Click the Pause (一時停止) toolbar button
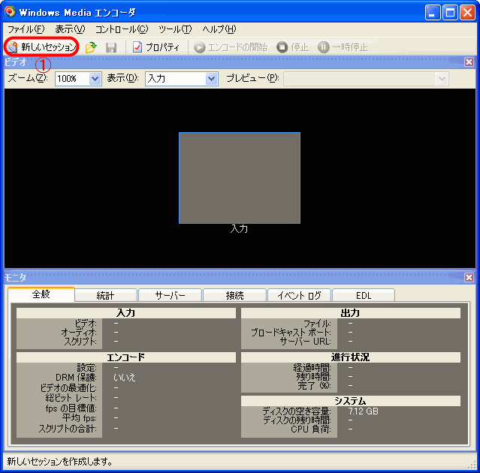 (x=343, y=47)
